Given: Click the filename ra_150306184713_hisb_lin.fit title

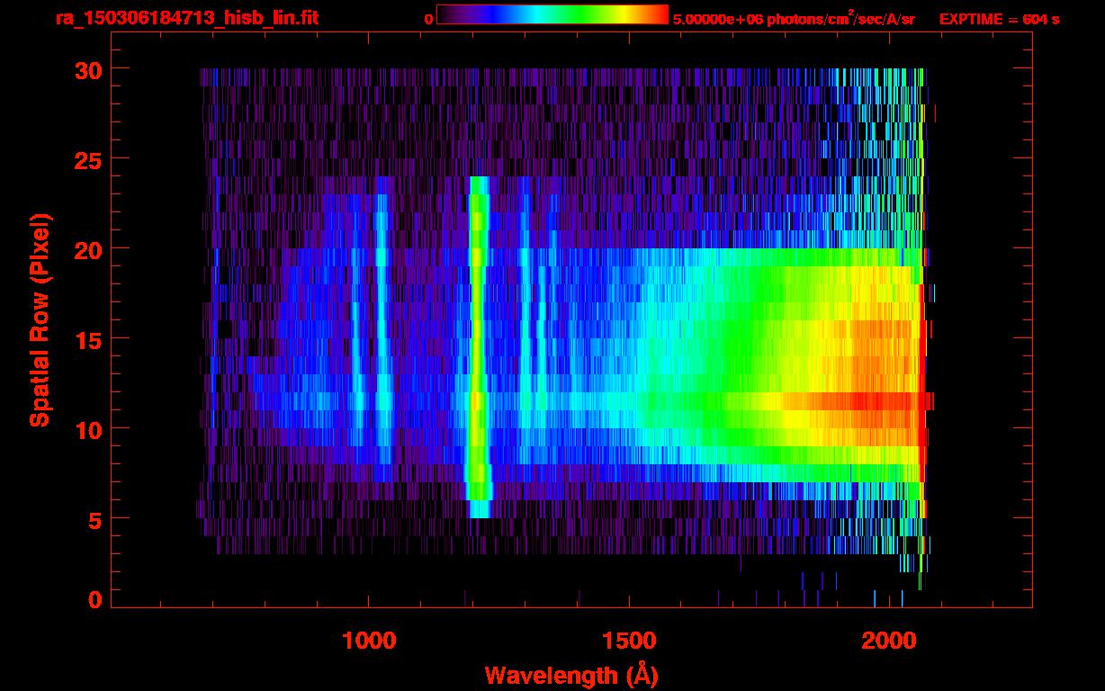Looking at the screenshot, I should (x=186, y=18).
